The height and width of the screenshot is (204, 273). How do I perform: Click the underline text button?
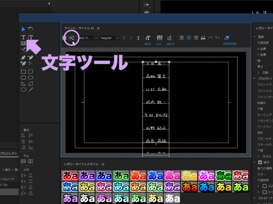[138, 38]
